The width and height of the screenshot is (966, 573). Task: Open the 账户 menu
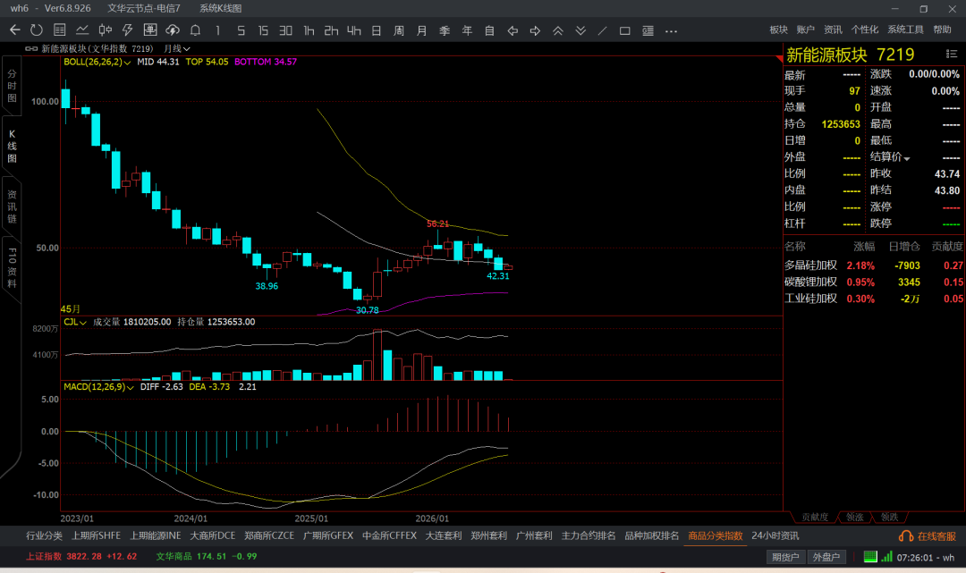805,29
